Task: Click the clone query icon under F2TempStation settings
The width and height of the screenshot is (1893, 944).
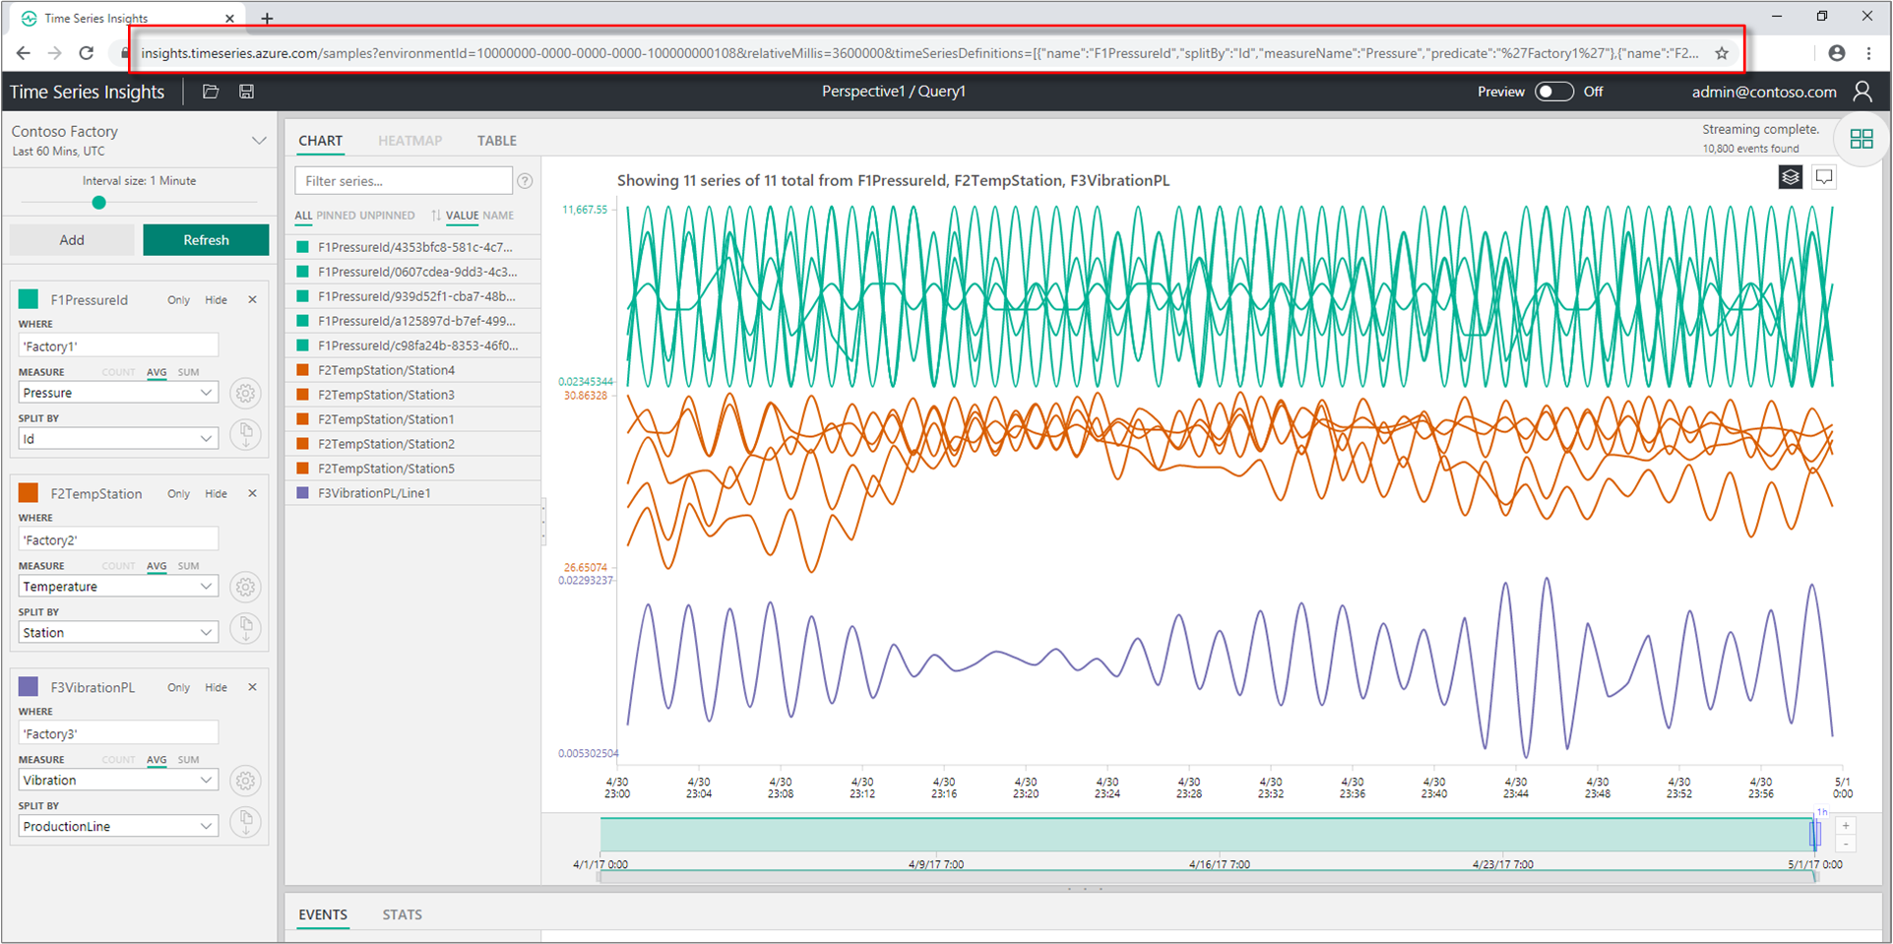Action: [245, 628]
